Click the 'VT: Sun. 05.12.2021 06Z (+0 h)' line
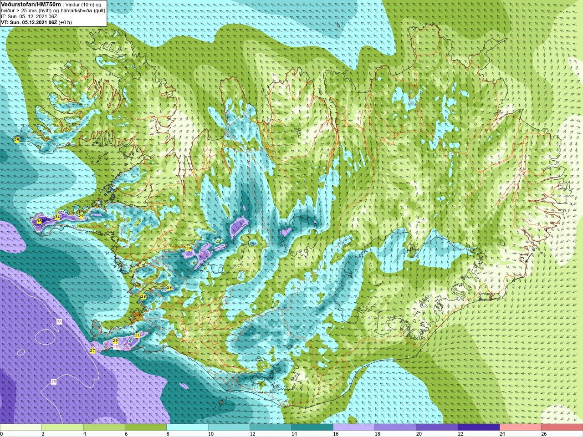The image size is (583, 437). click(36, 22)
